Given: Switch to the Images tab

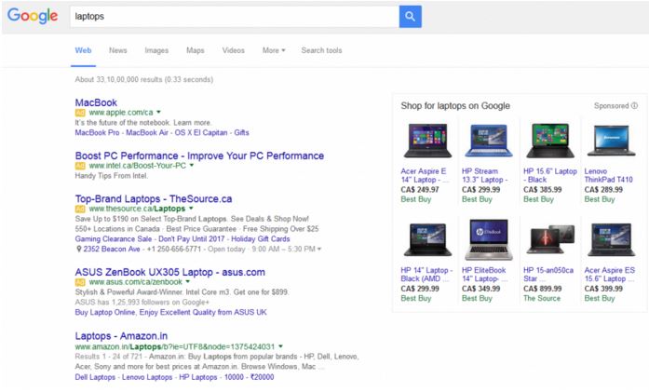Looking at the screenshot, I should [156, 50].
